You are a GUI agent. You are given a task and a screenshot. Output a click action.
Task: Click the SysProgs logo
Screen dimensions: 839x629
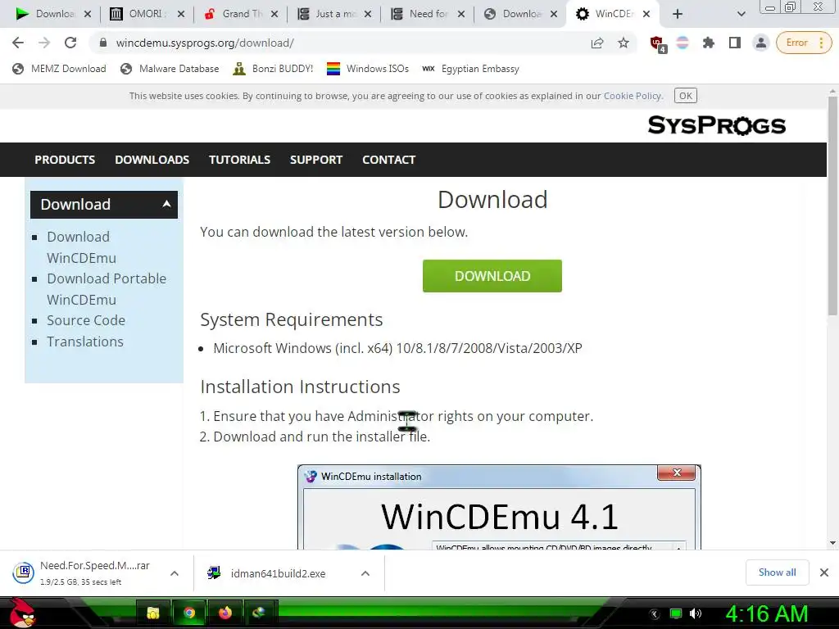[x=716, y=125]
